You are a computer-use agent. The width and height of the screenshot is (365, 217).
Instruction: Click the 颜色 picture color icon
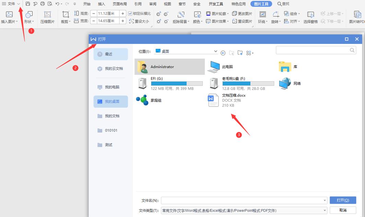[197, 14]
